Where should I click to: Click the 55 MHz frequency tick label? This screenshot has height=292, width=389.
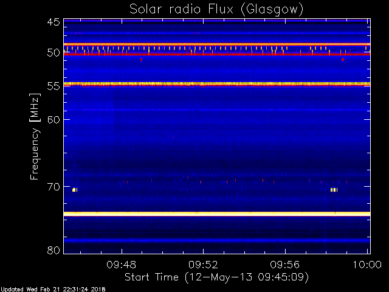pos(53,86)
